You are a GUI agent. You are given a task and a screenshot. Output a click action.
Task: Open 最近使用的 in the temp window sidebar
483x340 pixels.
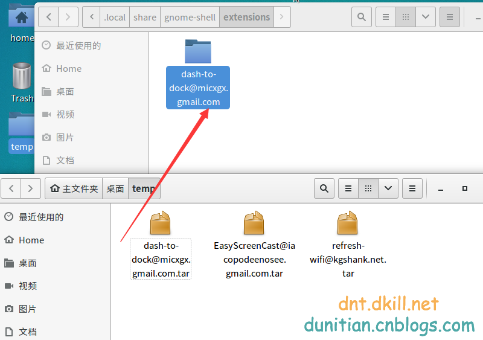(x=56, y=217)
